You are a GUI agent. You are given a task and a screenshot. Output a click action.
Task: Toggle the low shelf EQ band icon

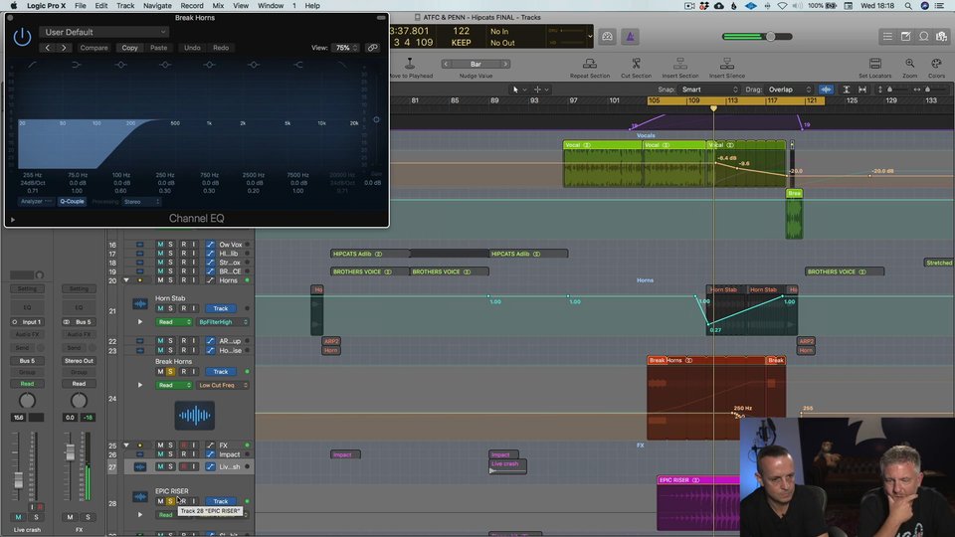click(77, 65)
